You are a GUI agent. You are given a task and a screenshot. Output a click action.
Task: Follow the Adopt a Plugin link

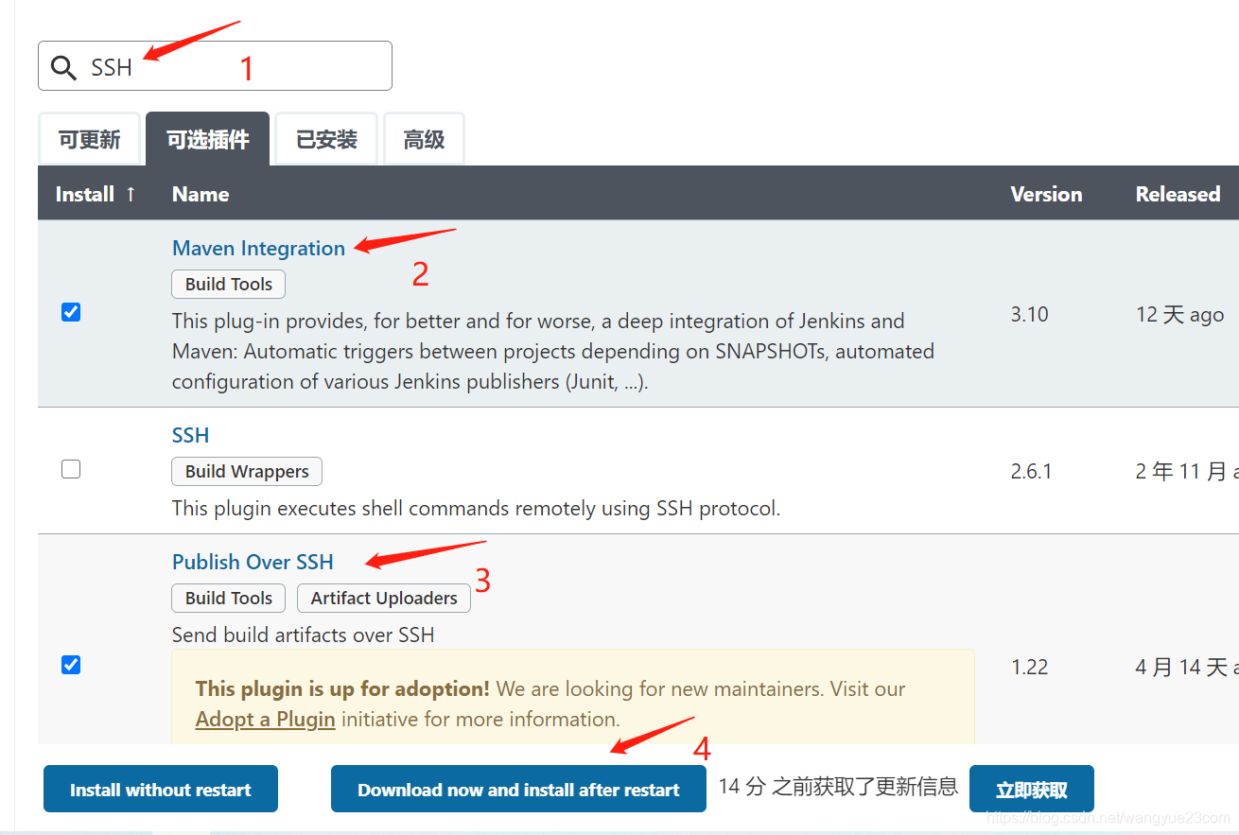(x=266, y=719)
